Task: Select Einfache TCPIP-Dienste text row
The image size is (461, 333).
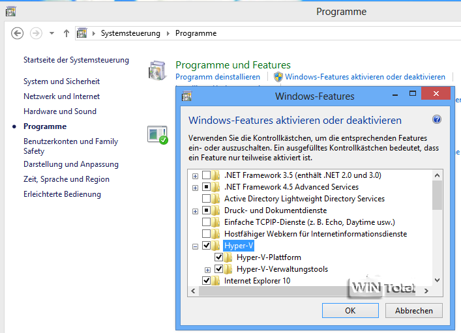Action: pyautogui.click(x=310, y=222)
